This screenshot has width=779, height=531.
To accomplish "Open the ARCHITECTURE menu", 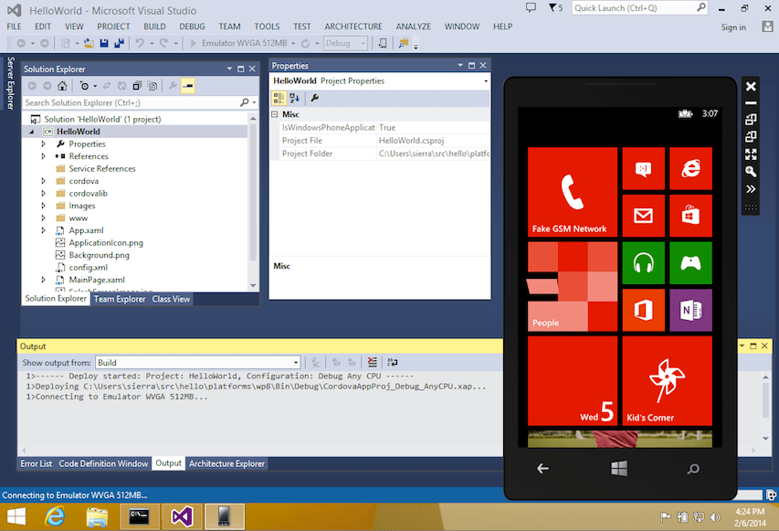I will click(x=353, y=26).
